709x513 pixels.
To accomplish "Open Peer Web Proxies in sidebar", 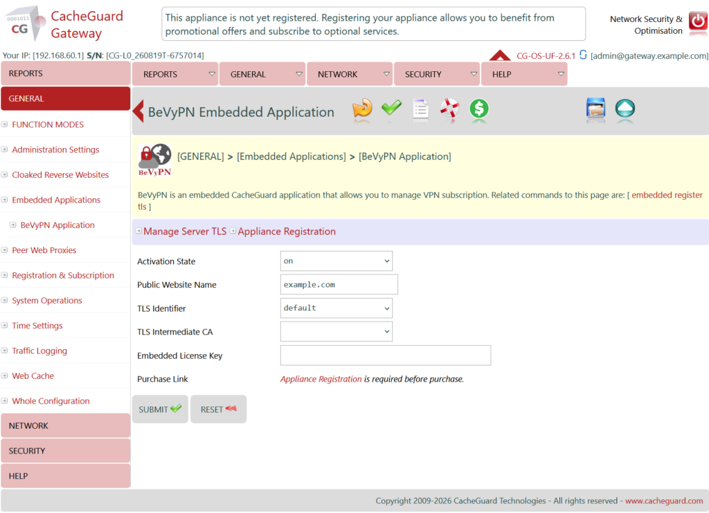I will click(x=44, y=250).
